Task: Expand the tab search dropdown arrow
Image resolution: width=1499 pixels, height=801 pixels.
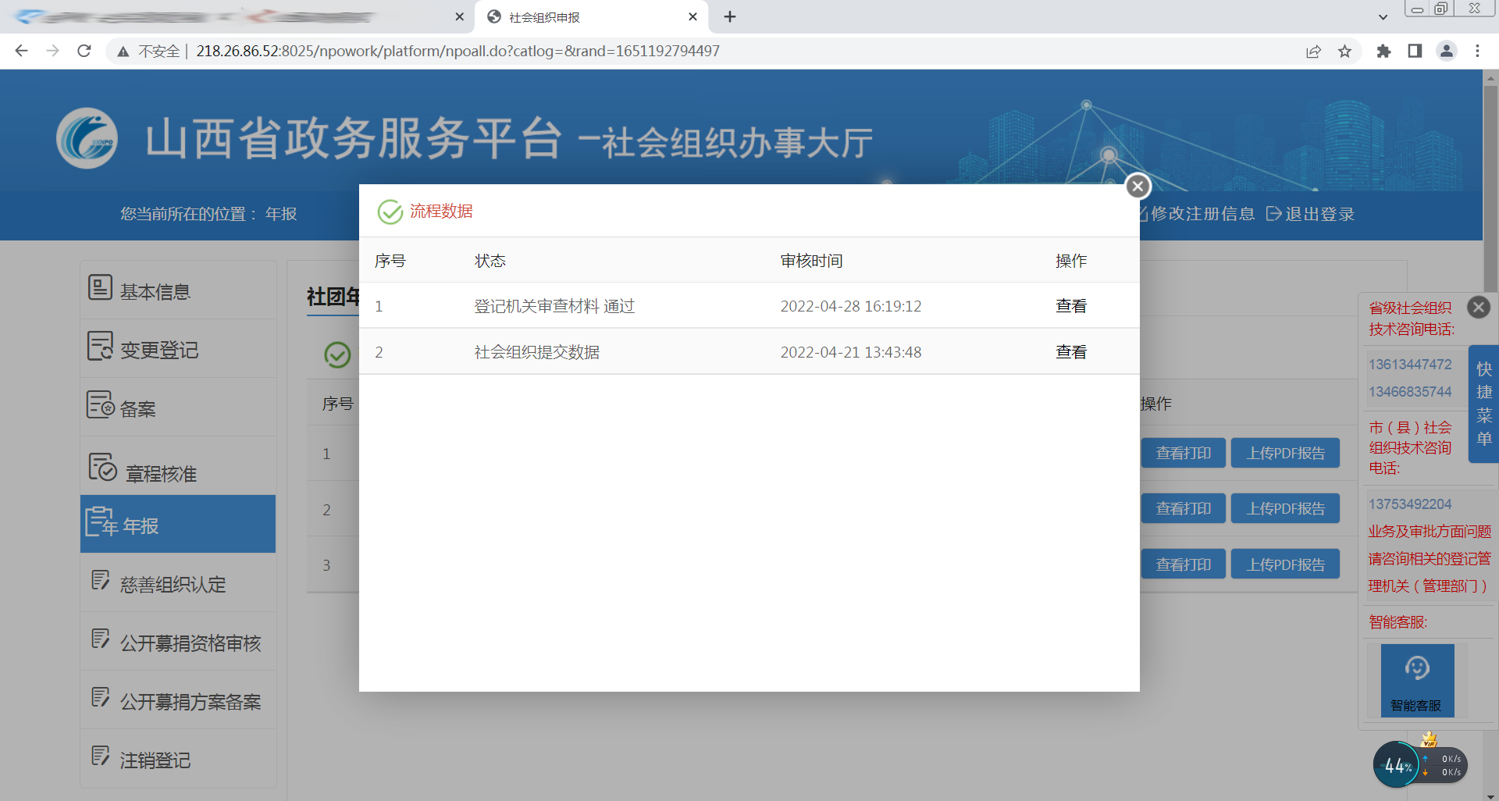Action: click(x=1383, y=17)
